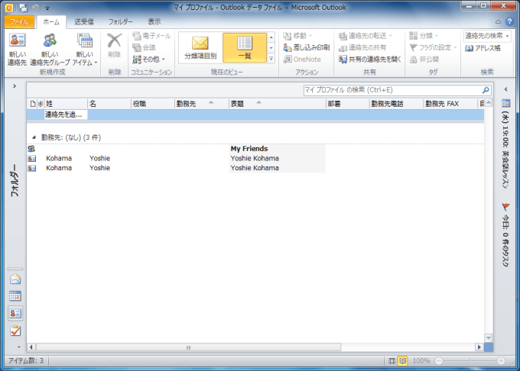Click the red flag tasks icon
520x371 pixels.
(505, 207)
